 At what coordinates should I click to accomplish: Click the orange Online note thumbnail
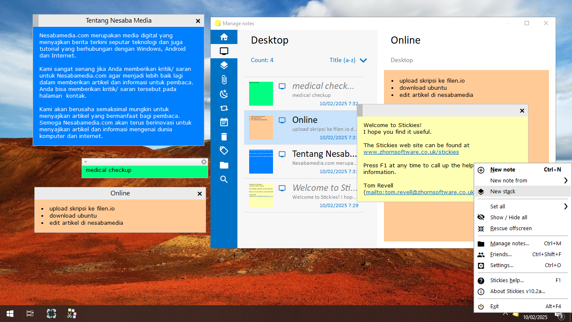point(261,127)
